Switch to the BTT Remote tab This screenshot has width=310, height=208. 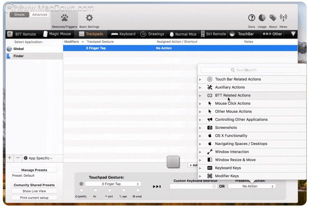[22, 34]
